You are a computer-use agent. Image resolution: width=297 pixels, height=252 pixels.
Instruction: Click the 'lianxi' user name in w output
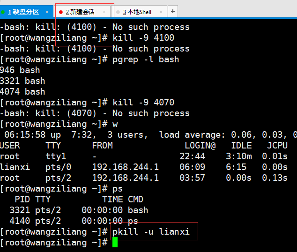[x=15, y=167]
